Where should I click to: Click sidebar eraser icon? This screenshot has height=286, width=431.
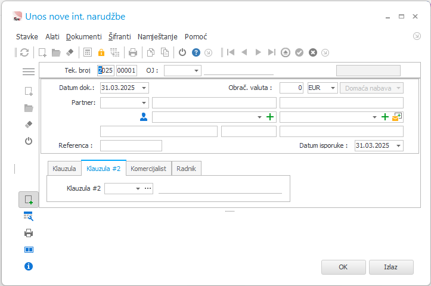(29, 125)
